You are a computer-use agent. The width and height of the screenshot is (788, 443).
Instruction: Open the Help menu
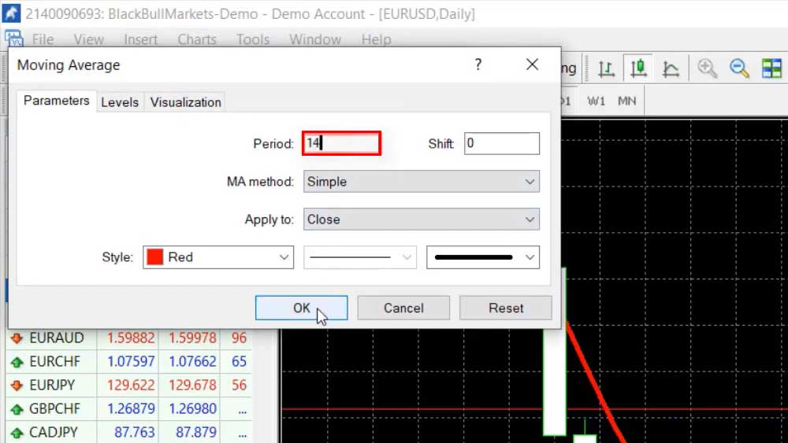click(376, 39)
